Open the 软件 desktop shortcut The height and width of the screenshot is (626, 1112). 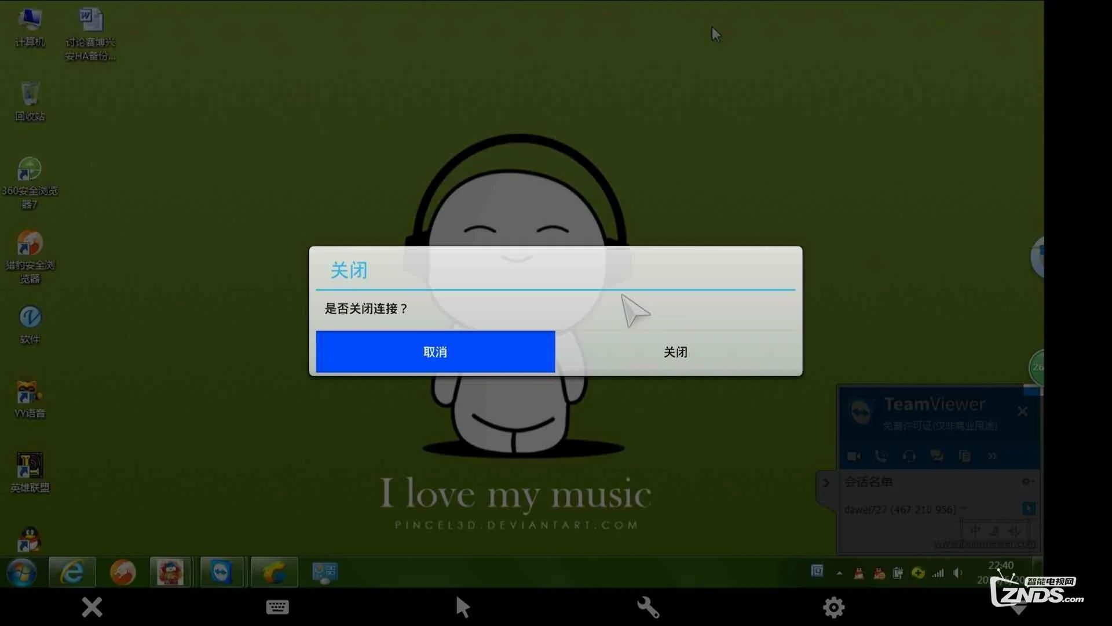coord(30,325)
